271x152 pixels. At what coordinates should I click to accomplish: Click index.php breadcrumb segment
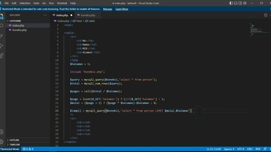pos(63,21)
